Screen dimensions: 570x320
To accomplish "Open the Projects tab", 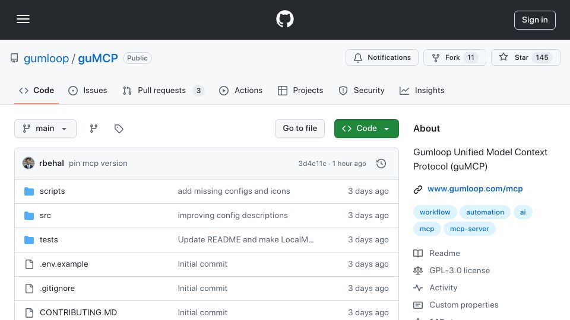I will (x=300, y=90).
